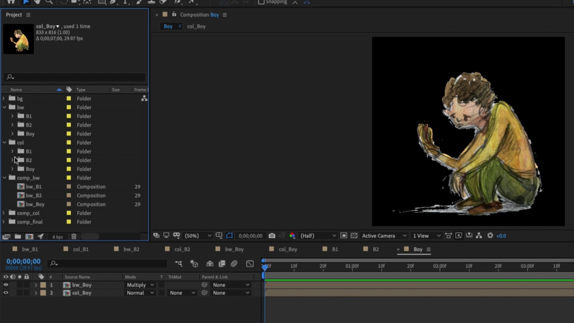This screenshot has width=574, height=323.
Task: Click the 8 bpc color depth button
Action: click(58, 237)
